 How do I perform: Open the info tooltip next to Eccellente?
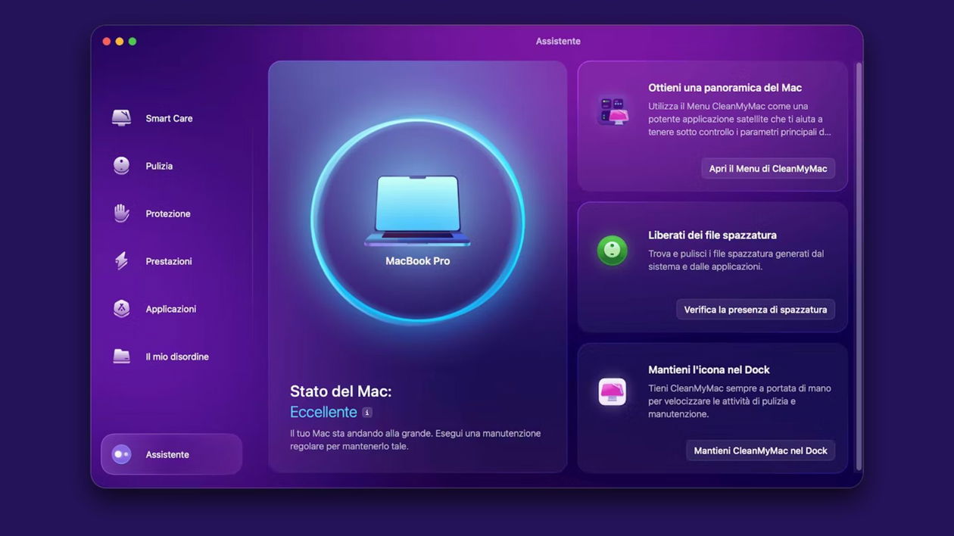tap(366, 412)
